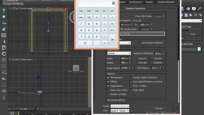Select the Space Warps wavy icon

[196, 15]
